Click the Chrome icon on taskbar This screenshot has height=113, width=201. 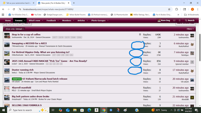[x=104, y=110]
